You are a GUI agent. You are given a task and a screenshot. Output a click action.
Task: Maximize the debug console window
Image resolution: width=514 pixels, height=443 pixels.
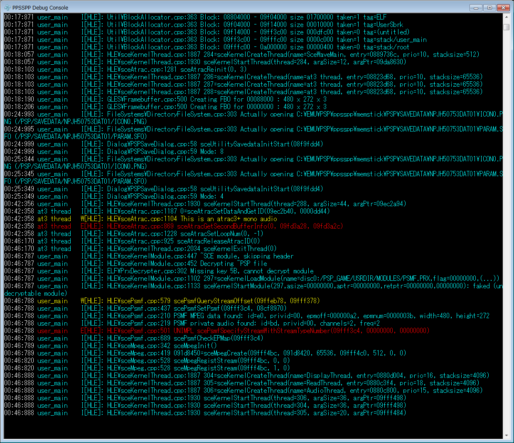tap(489, 7)
